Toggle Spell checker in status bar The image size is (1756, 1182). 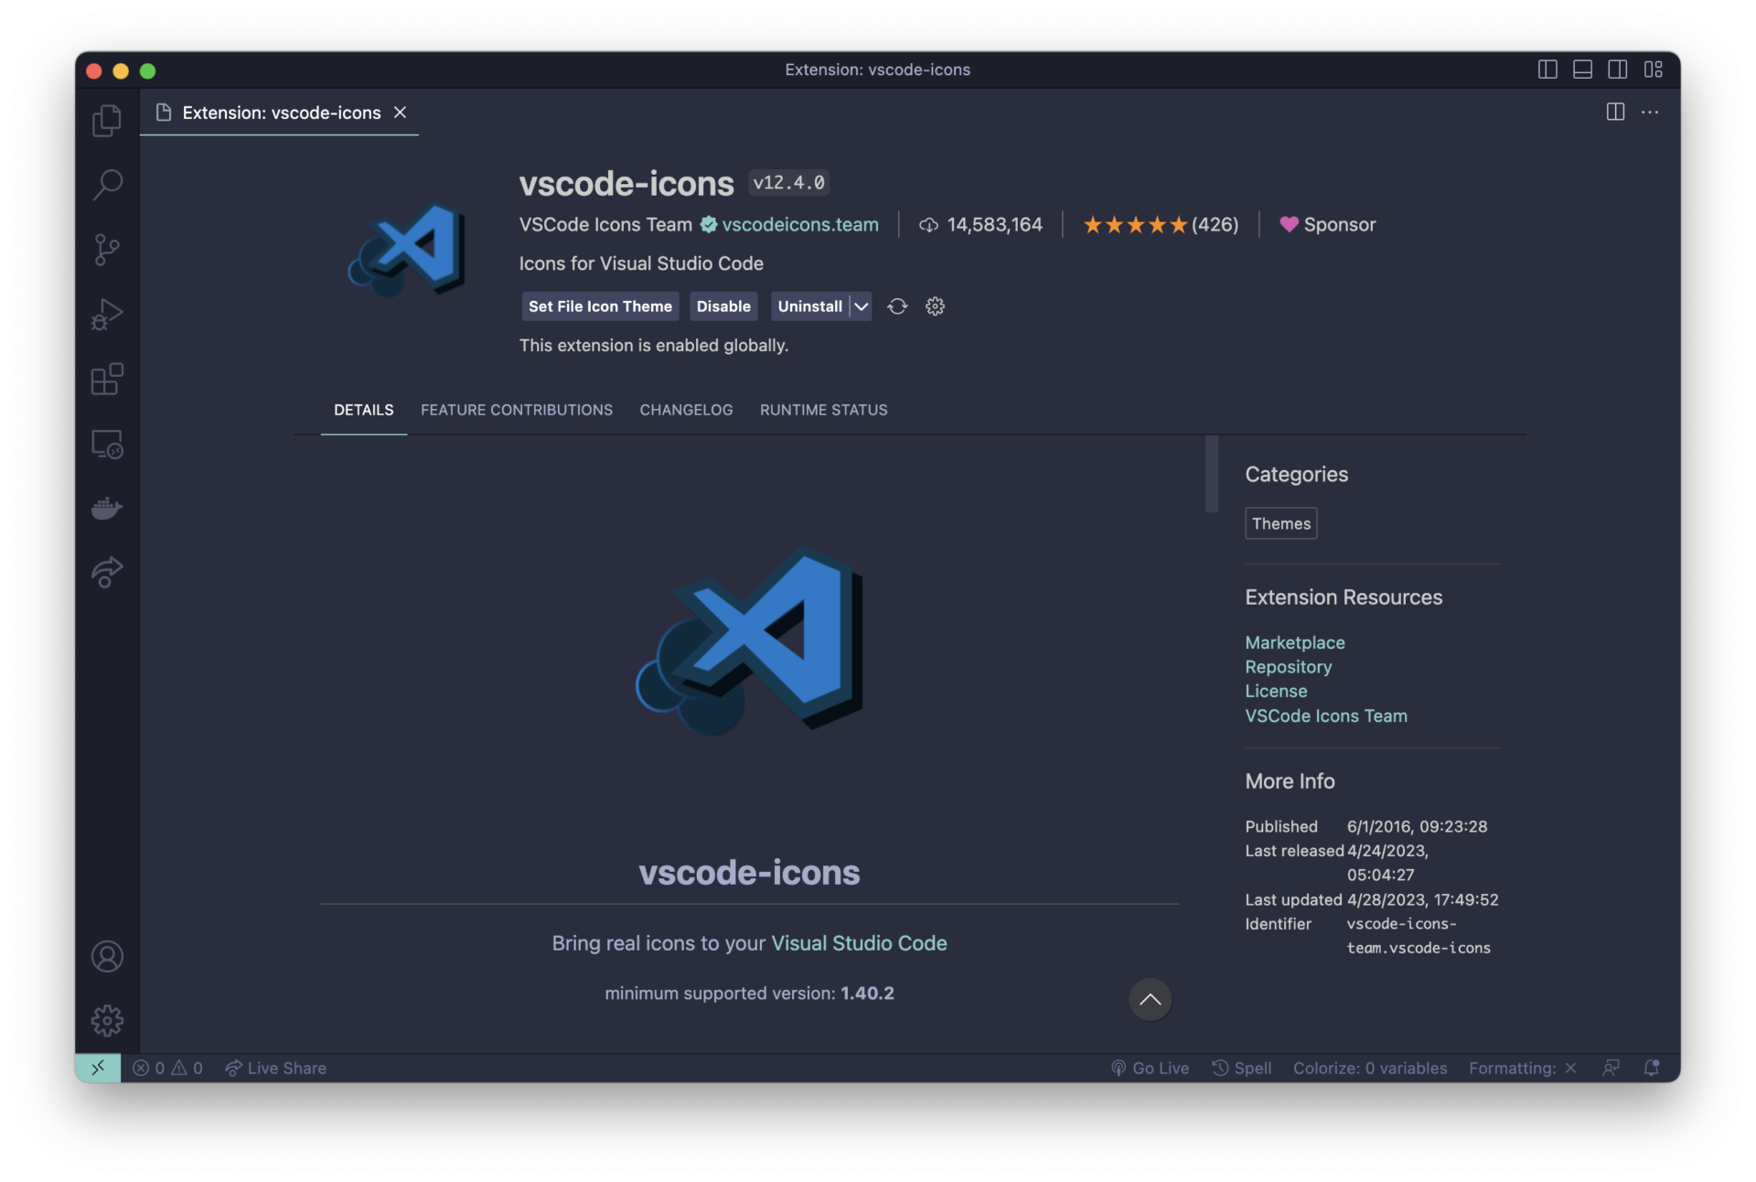(1241, 1068)
